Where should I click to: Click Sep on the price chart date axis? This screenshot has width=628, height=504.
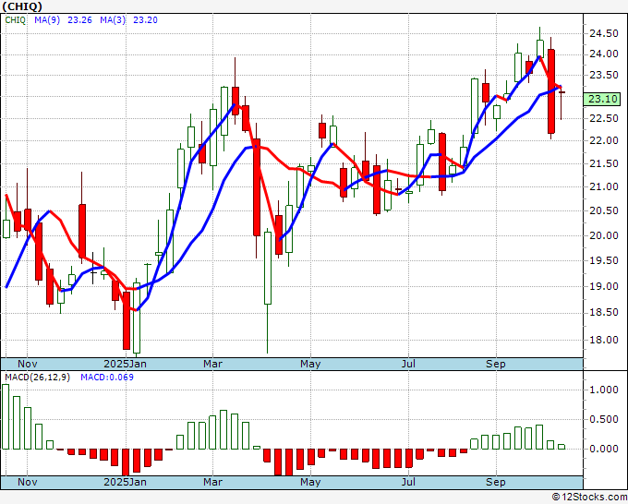(496, 364)
